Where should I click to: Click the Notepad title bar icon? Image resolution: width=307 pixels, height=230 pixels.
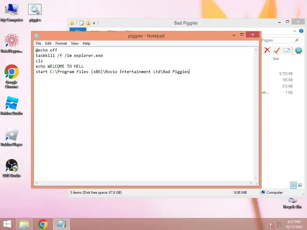37,36
